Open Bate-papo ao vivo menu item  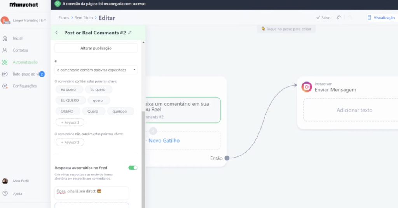23,74
